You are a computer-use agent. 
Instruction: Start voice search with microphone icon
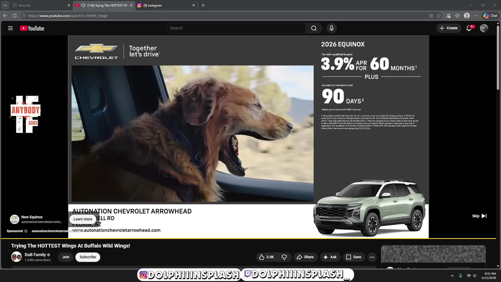click(x=332, y=28)
